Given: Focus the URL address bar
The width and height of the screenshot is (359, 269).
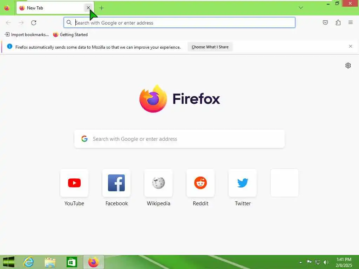Looking at the screenshot, I should click(179, 23).
